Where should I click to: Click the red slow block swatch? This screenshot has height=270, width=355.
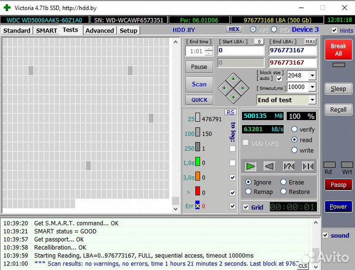tap(197, 191)
